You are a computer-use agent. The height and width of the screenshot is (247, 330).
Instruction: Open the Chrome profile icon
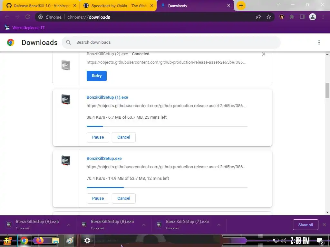pyautogui.click(x=313, y=17)
